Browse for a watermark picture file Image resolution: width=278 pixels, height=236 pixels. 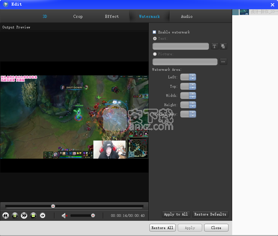tap(223, 62)
